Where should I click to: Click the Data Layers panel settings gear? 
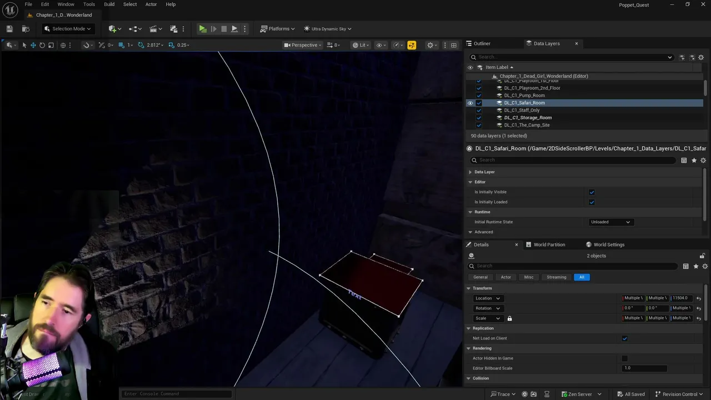701,57
